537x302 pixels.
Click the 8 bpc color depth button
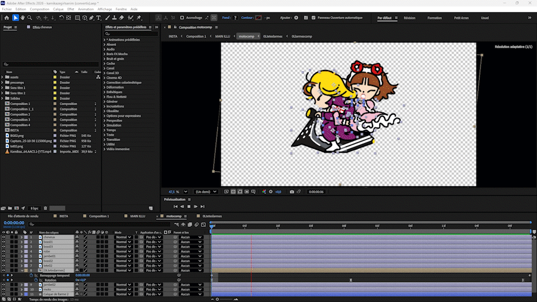[x=35, y=208]
